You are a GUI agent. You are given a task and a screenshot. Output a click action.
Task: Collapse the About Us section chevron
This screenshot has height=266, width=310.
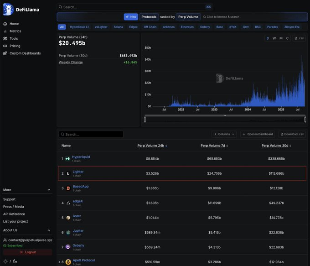pyautogui.click(x=49, y=230)
